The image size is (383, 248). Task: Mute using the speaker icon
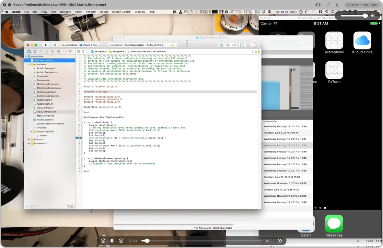373,15
